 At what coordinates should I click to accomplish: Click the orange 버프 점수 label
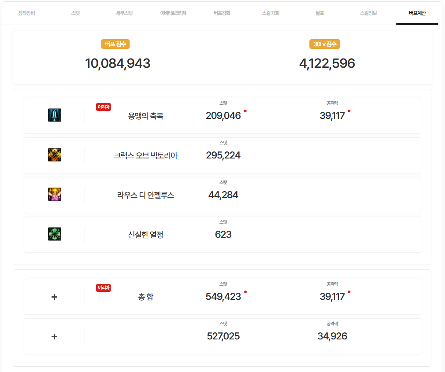click(115, 44)
